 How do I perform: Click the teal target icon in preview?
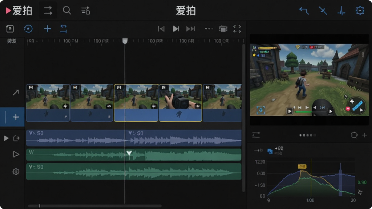pos(261,110)
